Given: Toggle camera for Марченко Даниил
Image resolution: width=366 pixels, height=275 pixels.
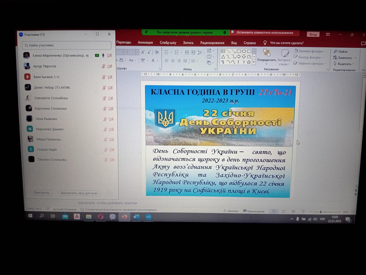Looking at the screenshot, I should (111, 129).
